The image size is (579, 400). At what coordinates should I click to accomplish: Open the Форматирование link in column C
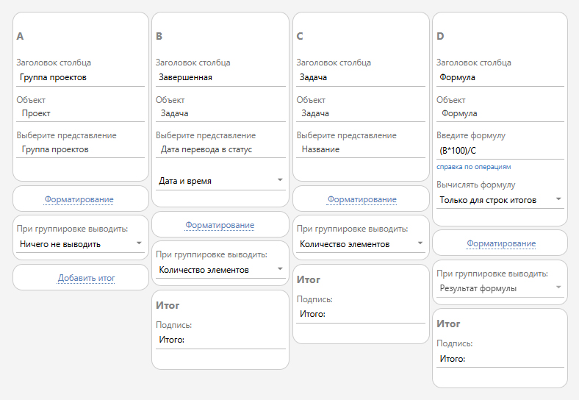pos(362,199)
